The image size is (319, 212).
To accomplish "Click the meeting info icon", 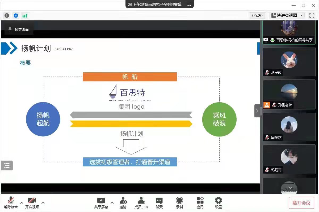I will 7,15.
